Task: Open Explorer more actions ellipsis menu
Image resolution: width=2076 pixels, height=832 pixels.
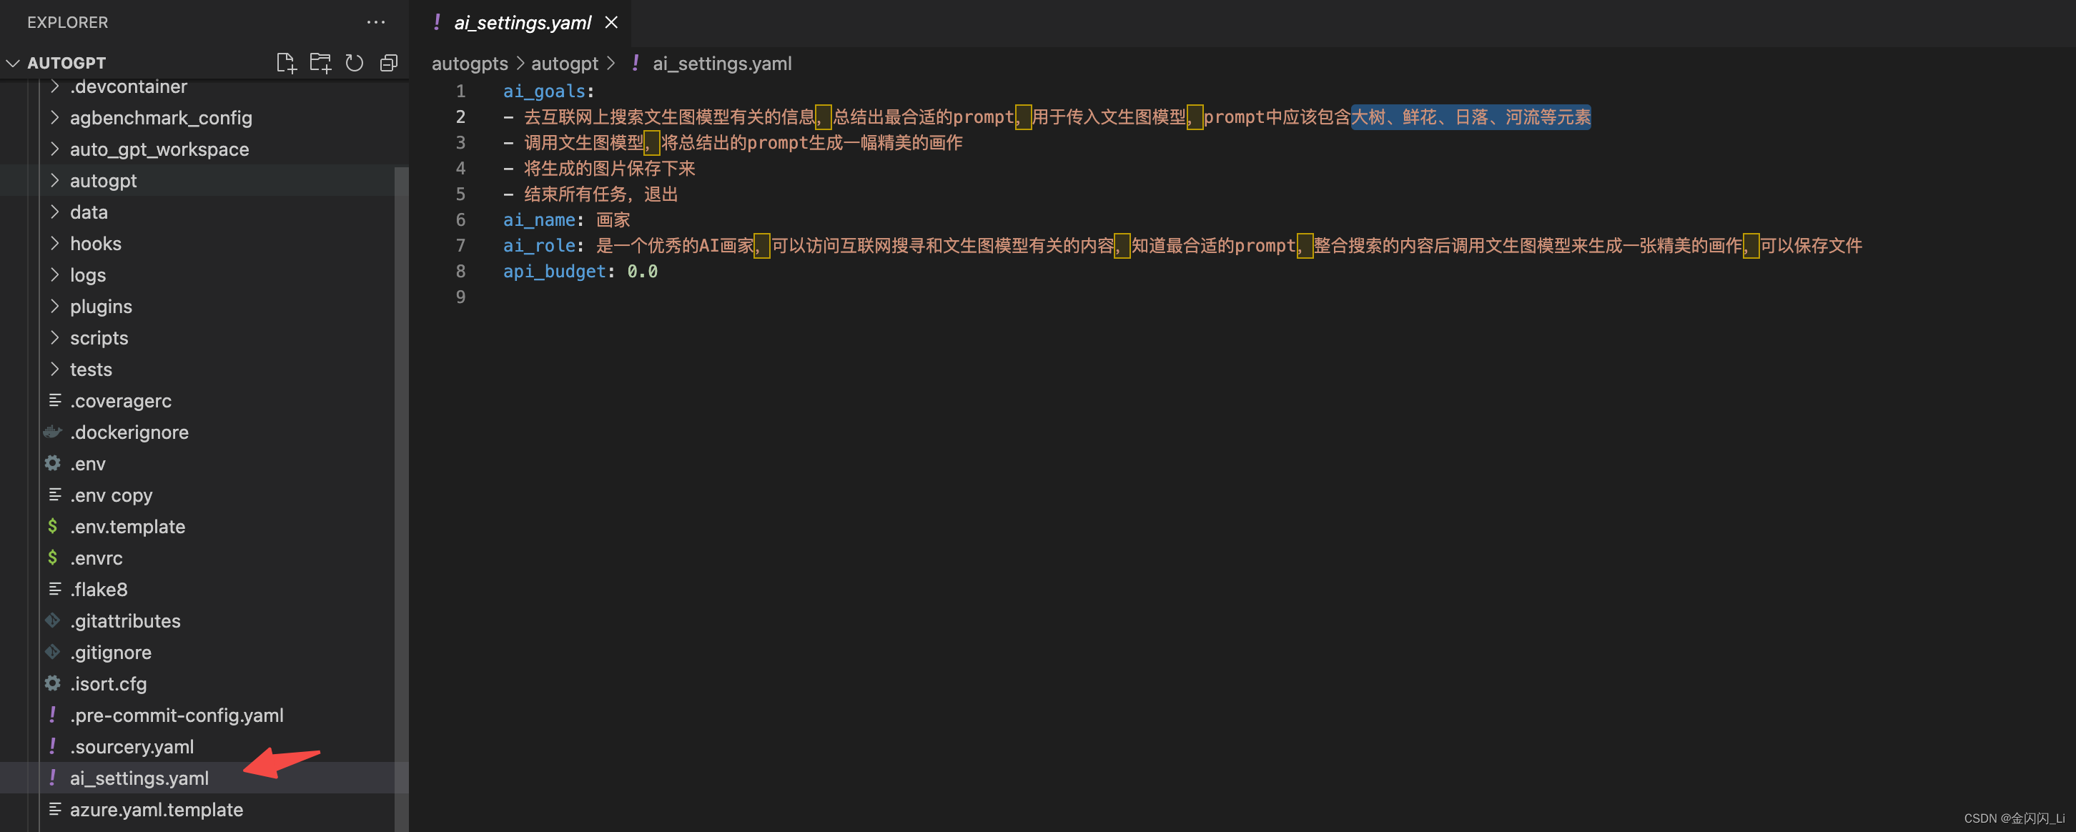Action: [x=375, y=23]
